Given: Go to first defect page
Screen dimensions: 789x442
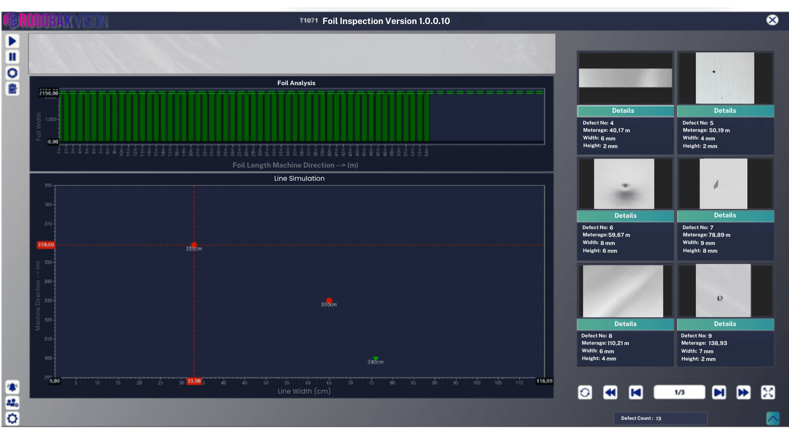Looking at the screenshot, I should 636,392.
